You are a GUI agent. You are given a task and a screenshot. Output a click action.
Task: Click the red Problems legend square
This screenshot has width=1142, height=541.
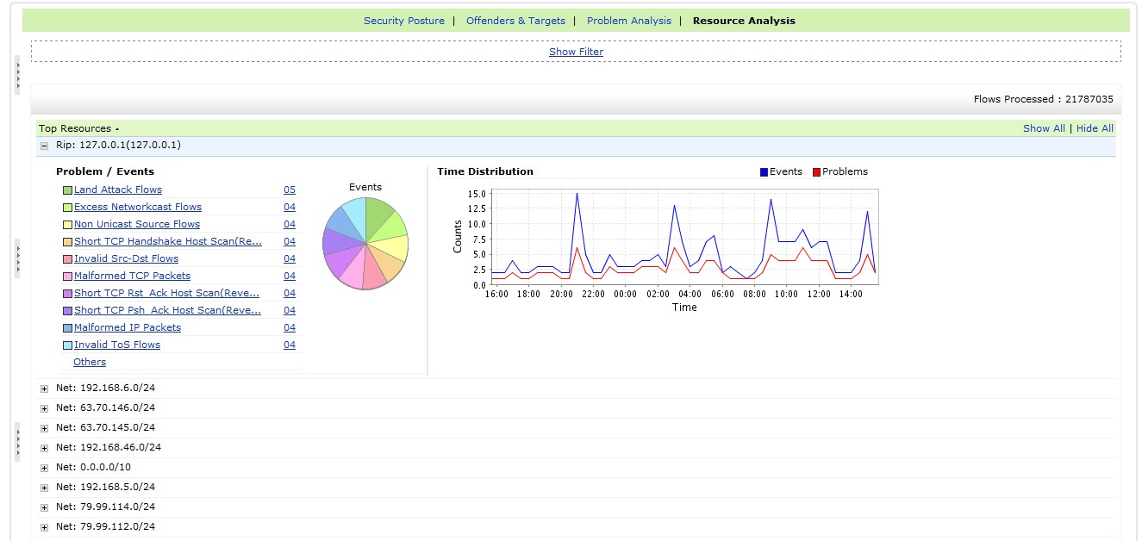pos(816,172)
